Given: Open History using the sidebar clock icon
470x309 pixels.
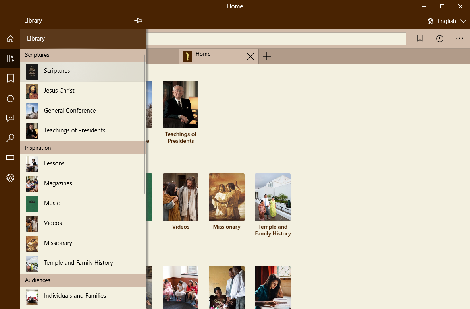Looking at the screenshot, I should coord(10,98).
